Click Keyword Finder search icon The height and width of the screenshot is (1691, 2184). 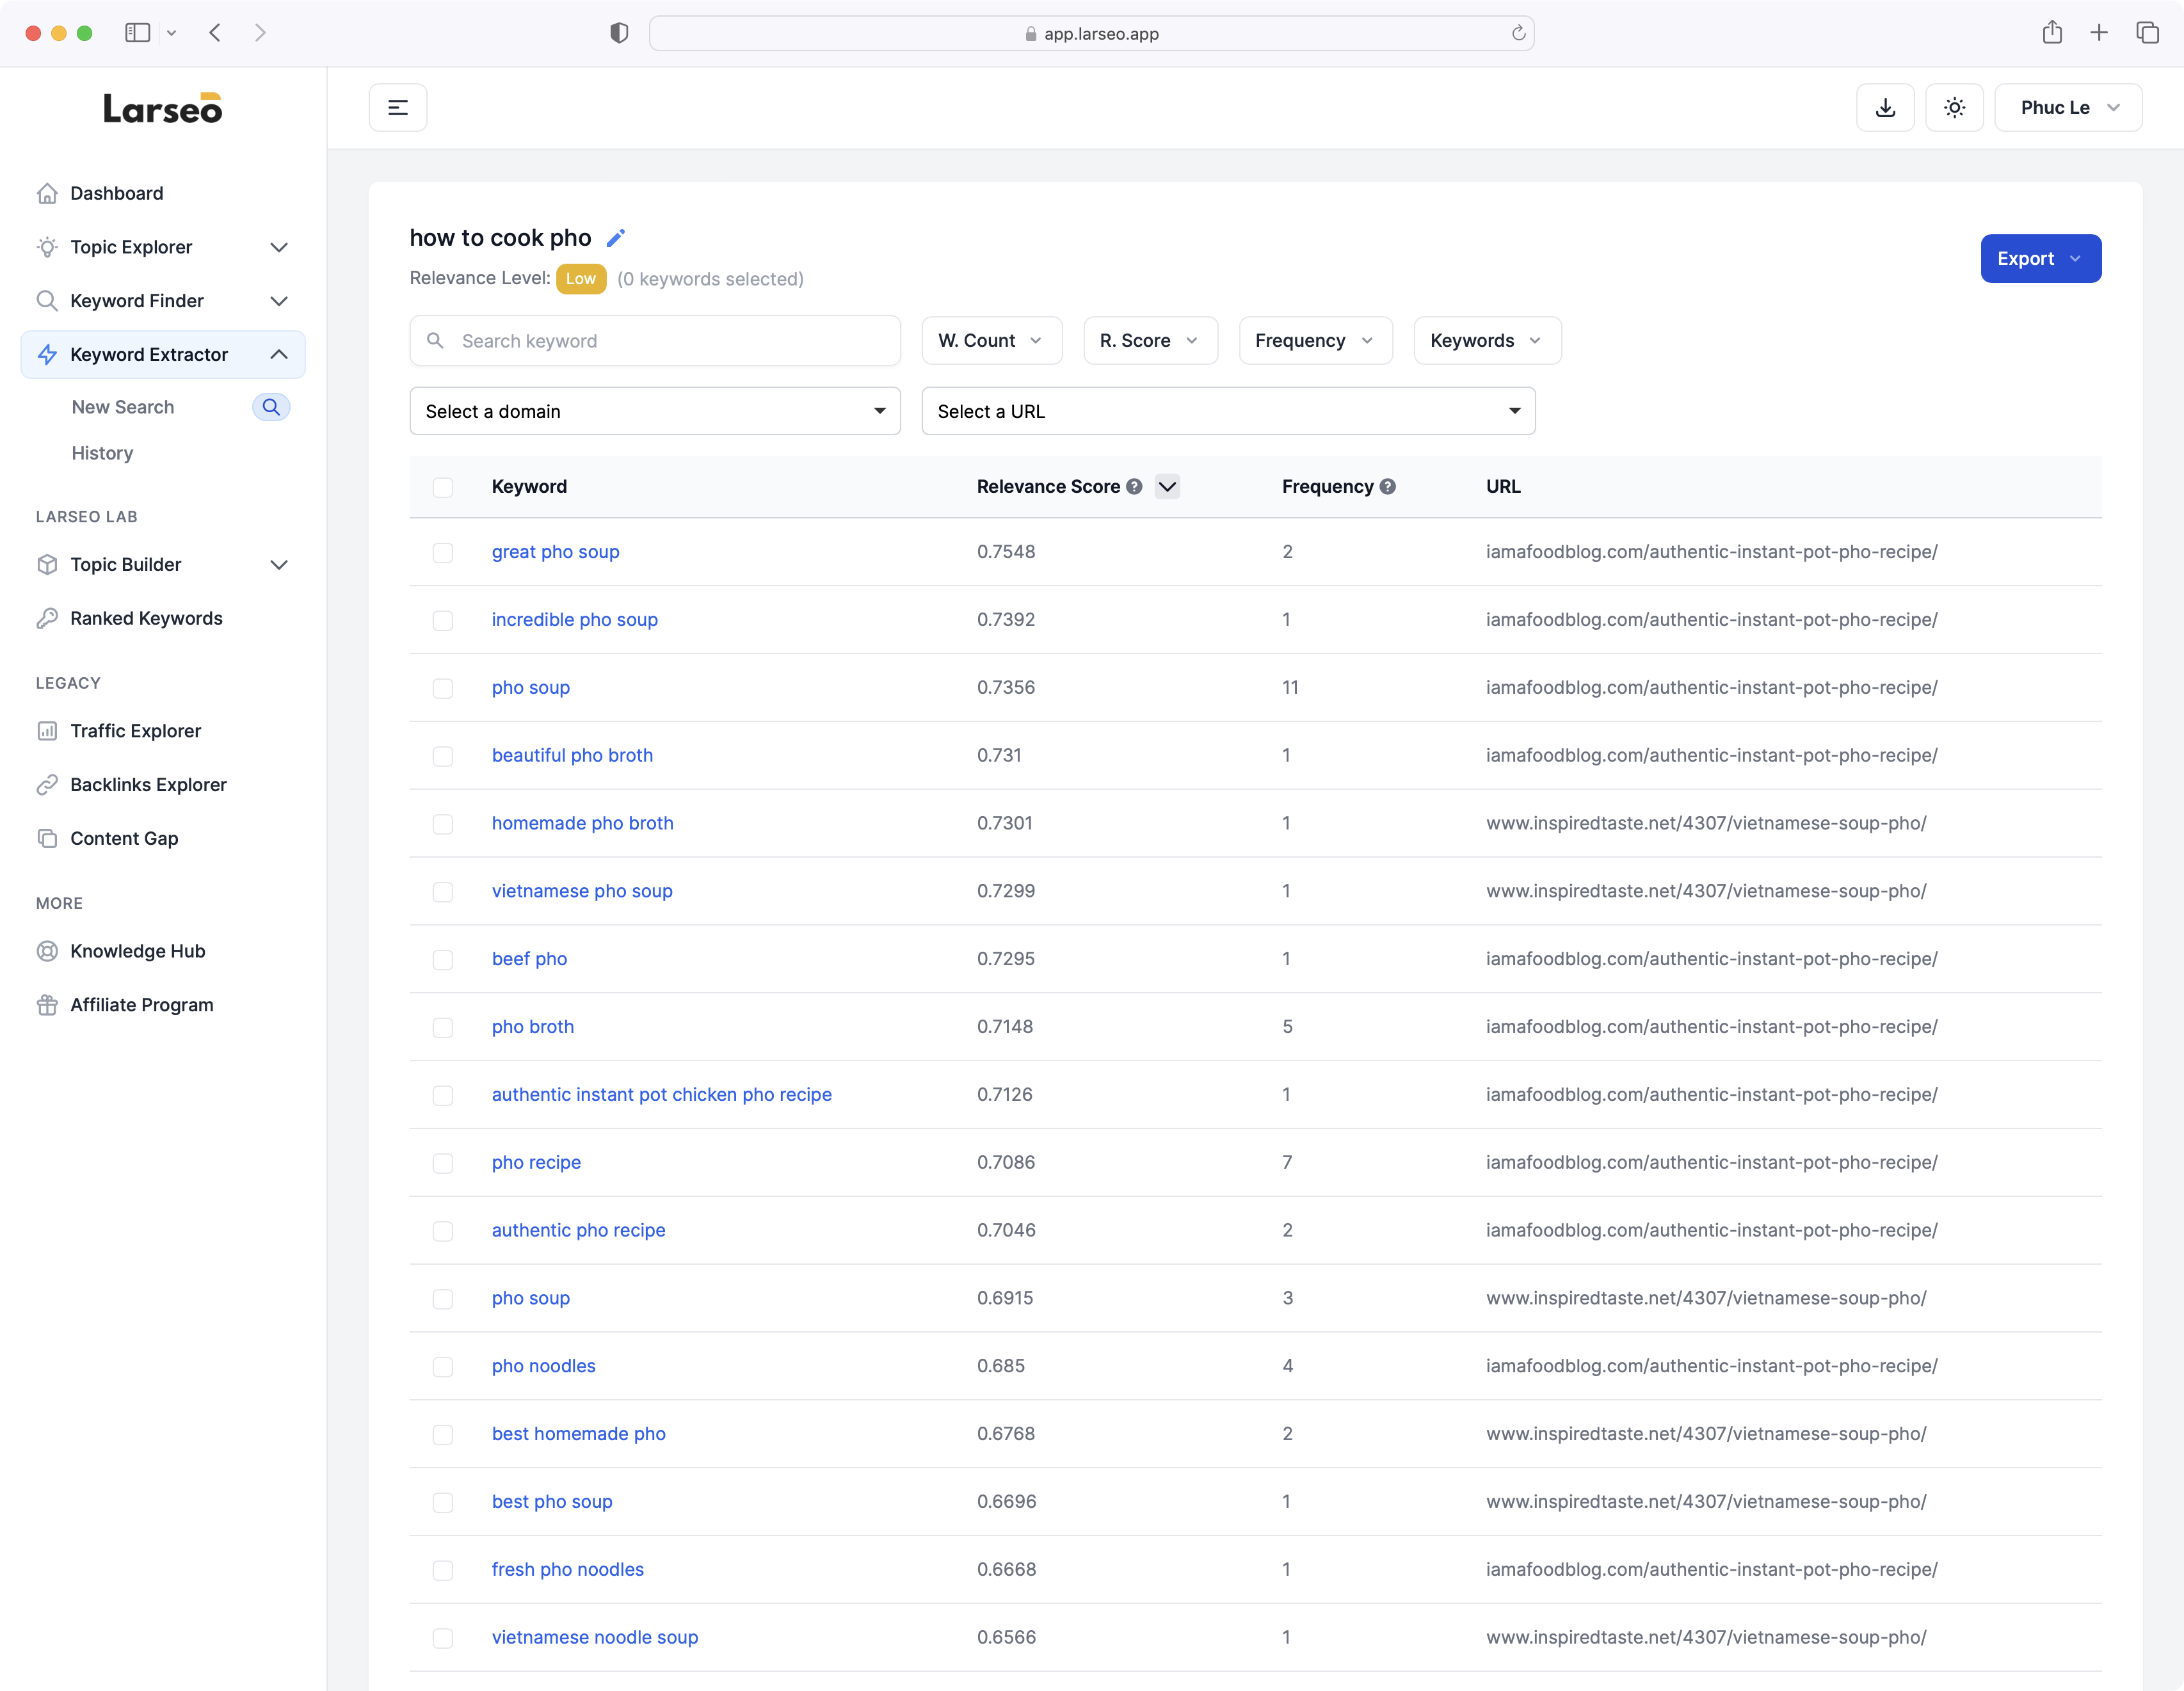(x=47, y=301)
